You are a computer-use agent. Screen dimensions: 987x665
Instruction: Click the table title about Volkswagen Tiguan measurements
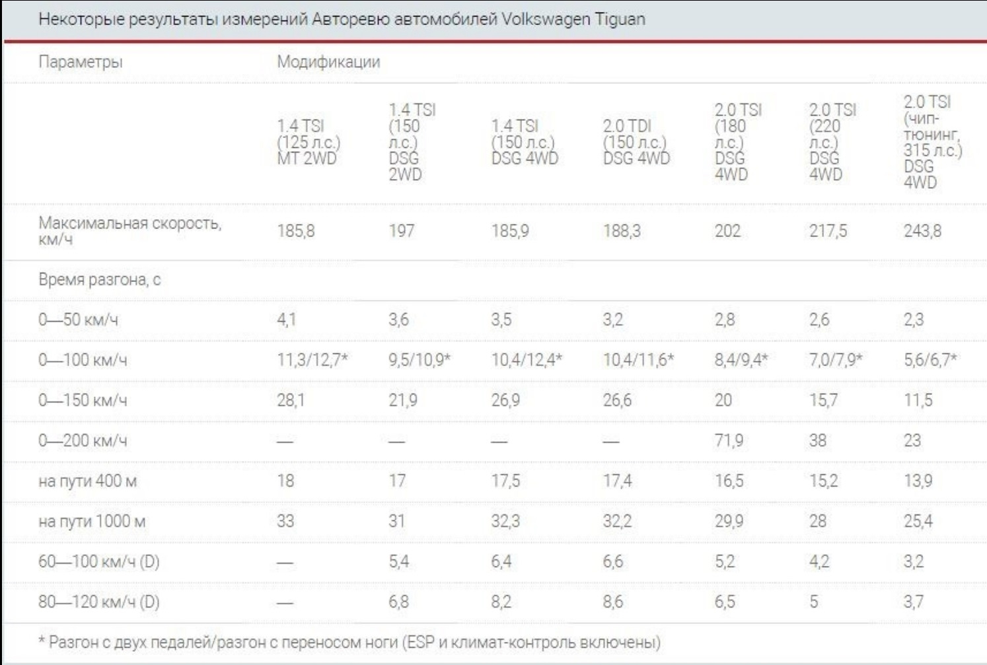342,19
